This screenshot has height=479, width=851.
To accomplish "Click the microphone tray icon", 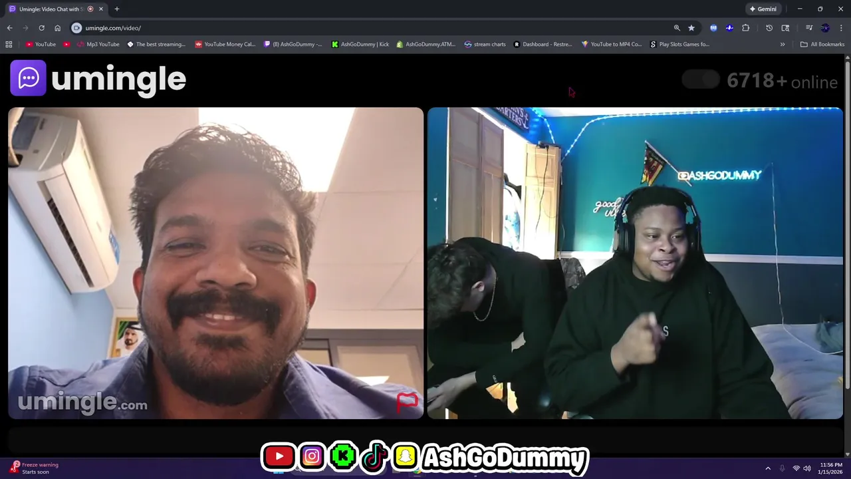I will [783, 468].
